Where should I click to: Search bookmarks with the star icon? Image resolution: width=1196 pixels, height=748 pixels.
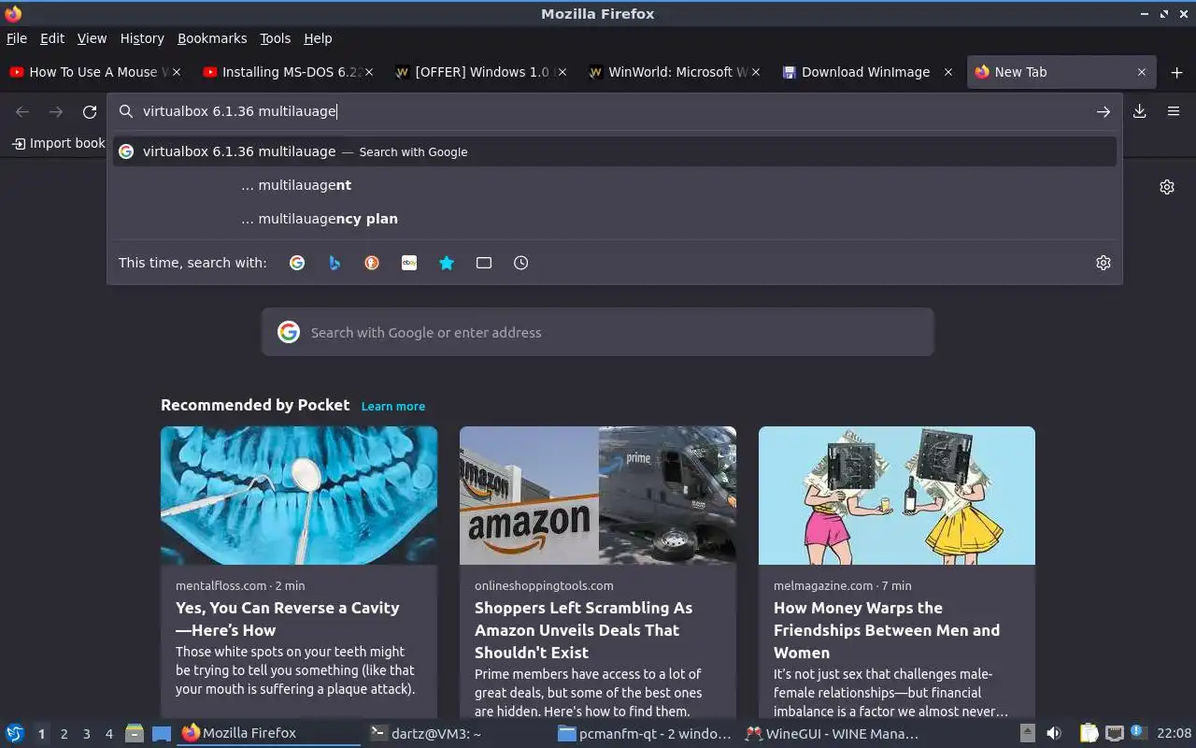tap(447, 263)
